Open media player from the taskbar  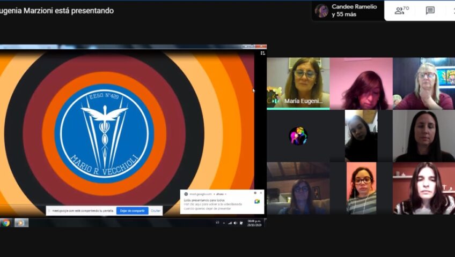point(21,223)
